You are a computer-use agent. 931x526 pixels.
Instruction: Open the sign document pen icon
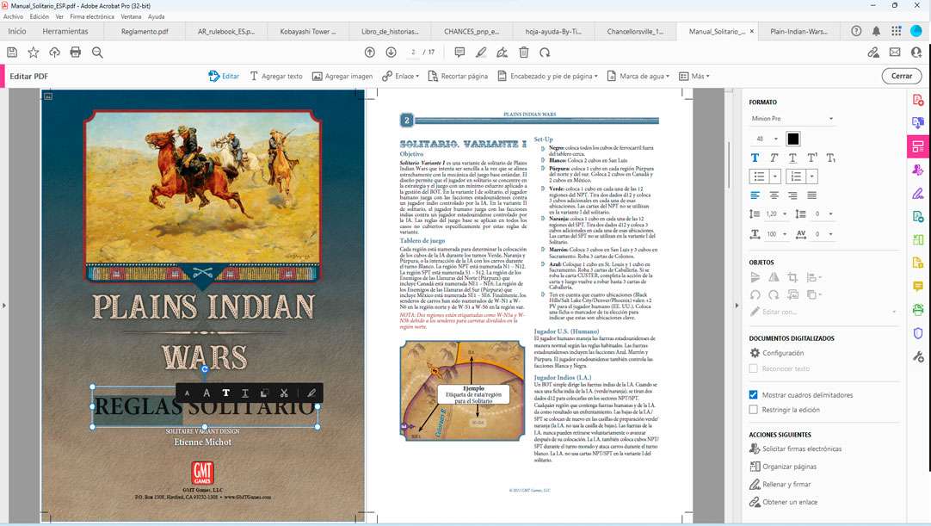click(502, 53)
